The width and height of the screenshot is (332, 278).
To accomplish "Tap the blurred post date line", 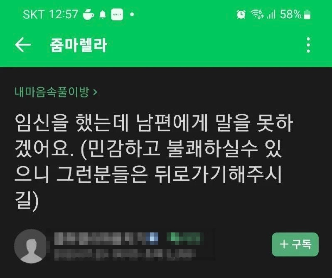I will tap(125, 254).
